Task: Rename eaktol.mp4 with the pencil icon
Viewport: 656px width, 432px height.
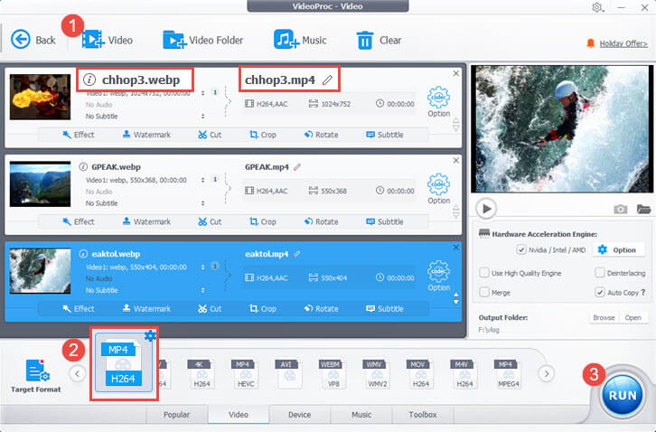Action: (x=297, y=254)
